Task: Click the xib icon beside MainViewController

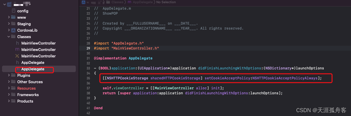Action: click(17, 56)
